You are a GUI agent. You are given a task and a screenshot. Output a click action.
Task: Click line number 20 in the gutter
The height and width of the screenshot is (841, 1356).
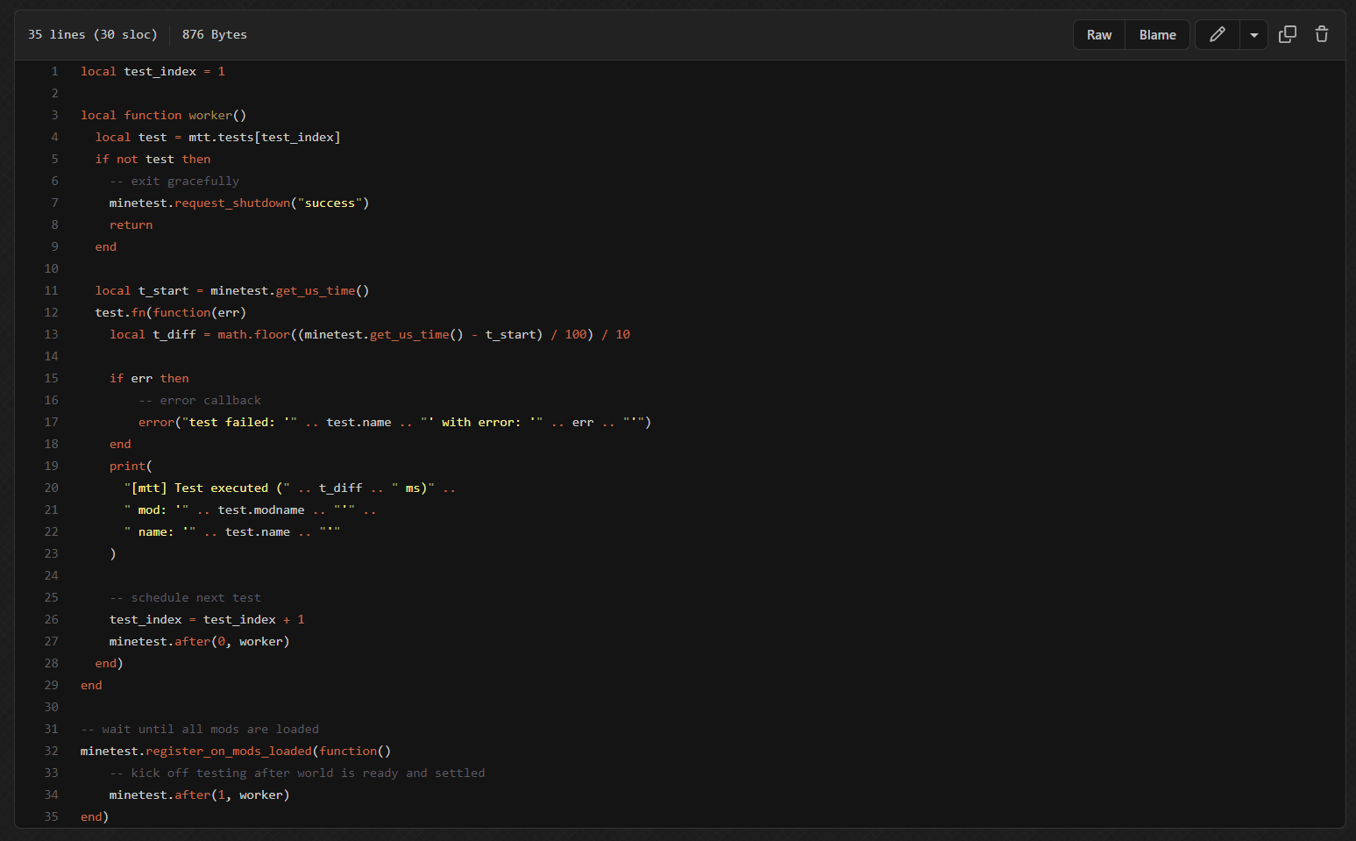[52, 488]
